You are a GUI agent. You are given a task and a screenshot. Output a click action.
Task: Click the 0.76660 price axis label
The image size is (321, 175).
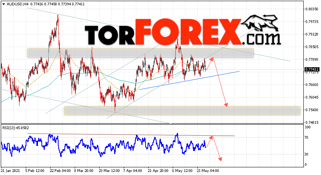pyautogui.click(x=312, y=84)
